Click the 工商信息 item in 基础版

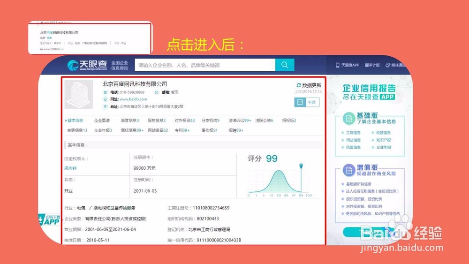(353, 132)
